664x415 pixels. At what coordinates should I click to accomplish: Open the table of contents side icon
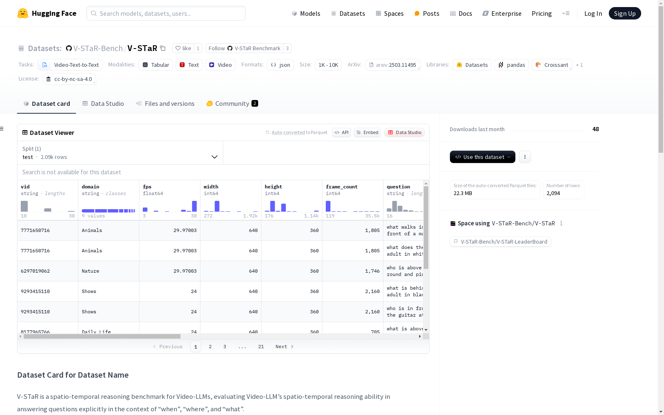[x=2, y=129]
